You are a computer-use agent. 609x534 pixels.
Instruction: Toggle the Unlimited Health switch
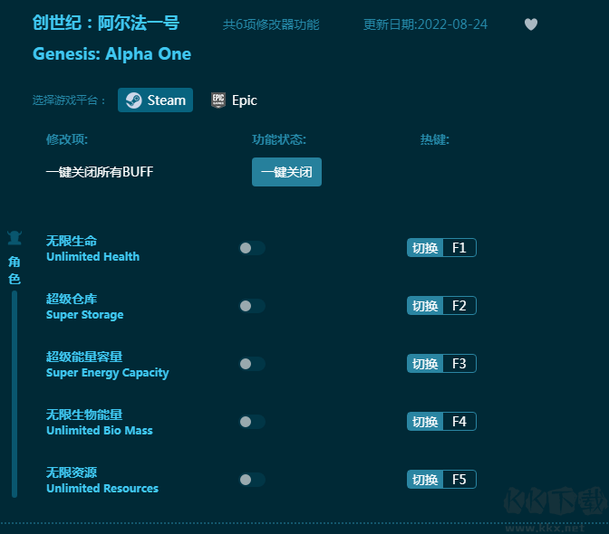coord(252,248)
